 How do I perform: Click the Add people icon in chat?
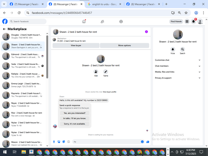(x=96, y=72)
